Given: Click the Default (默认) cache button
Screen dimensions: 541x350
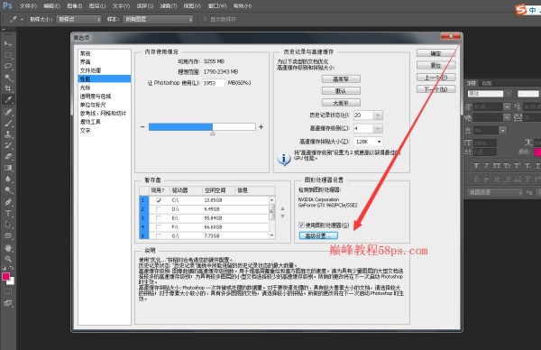Looking at the screenshot, I should [341, 91].
